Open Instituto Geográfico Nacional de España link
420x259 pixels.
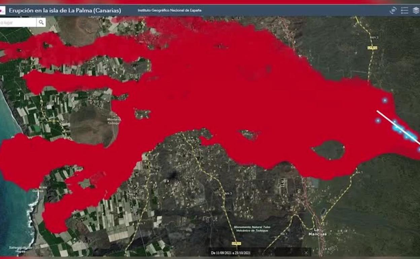(170, 10)
